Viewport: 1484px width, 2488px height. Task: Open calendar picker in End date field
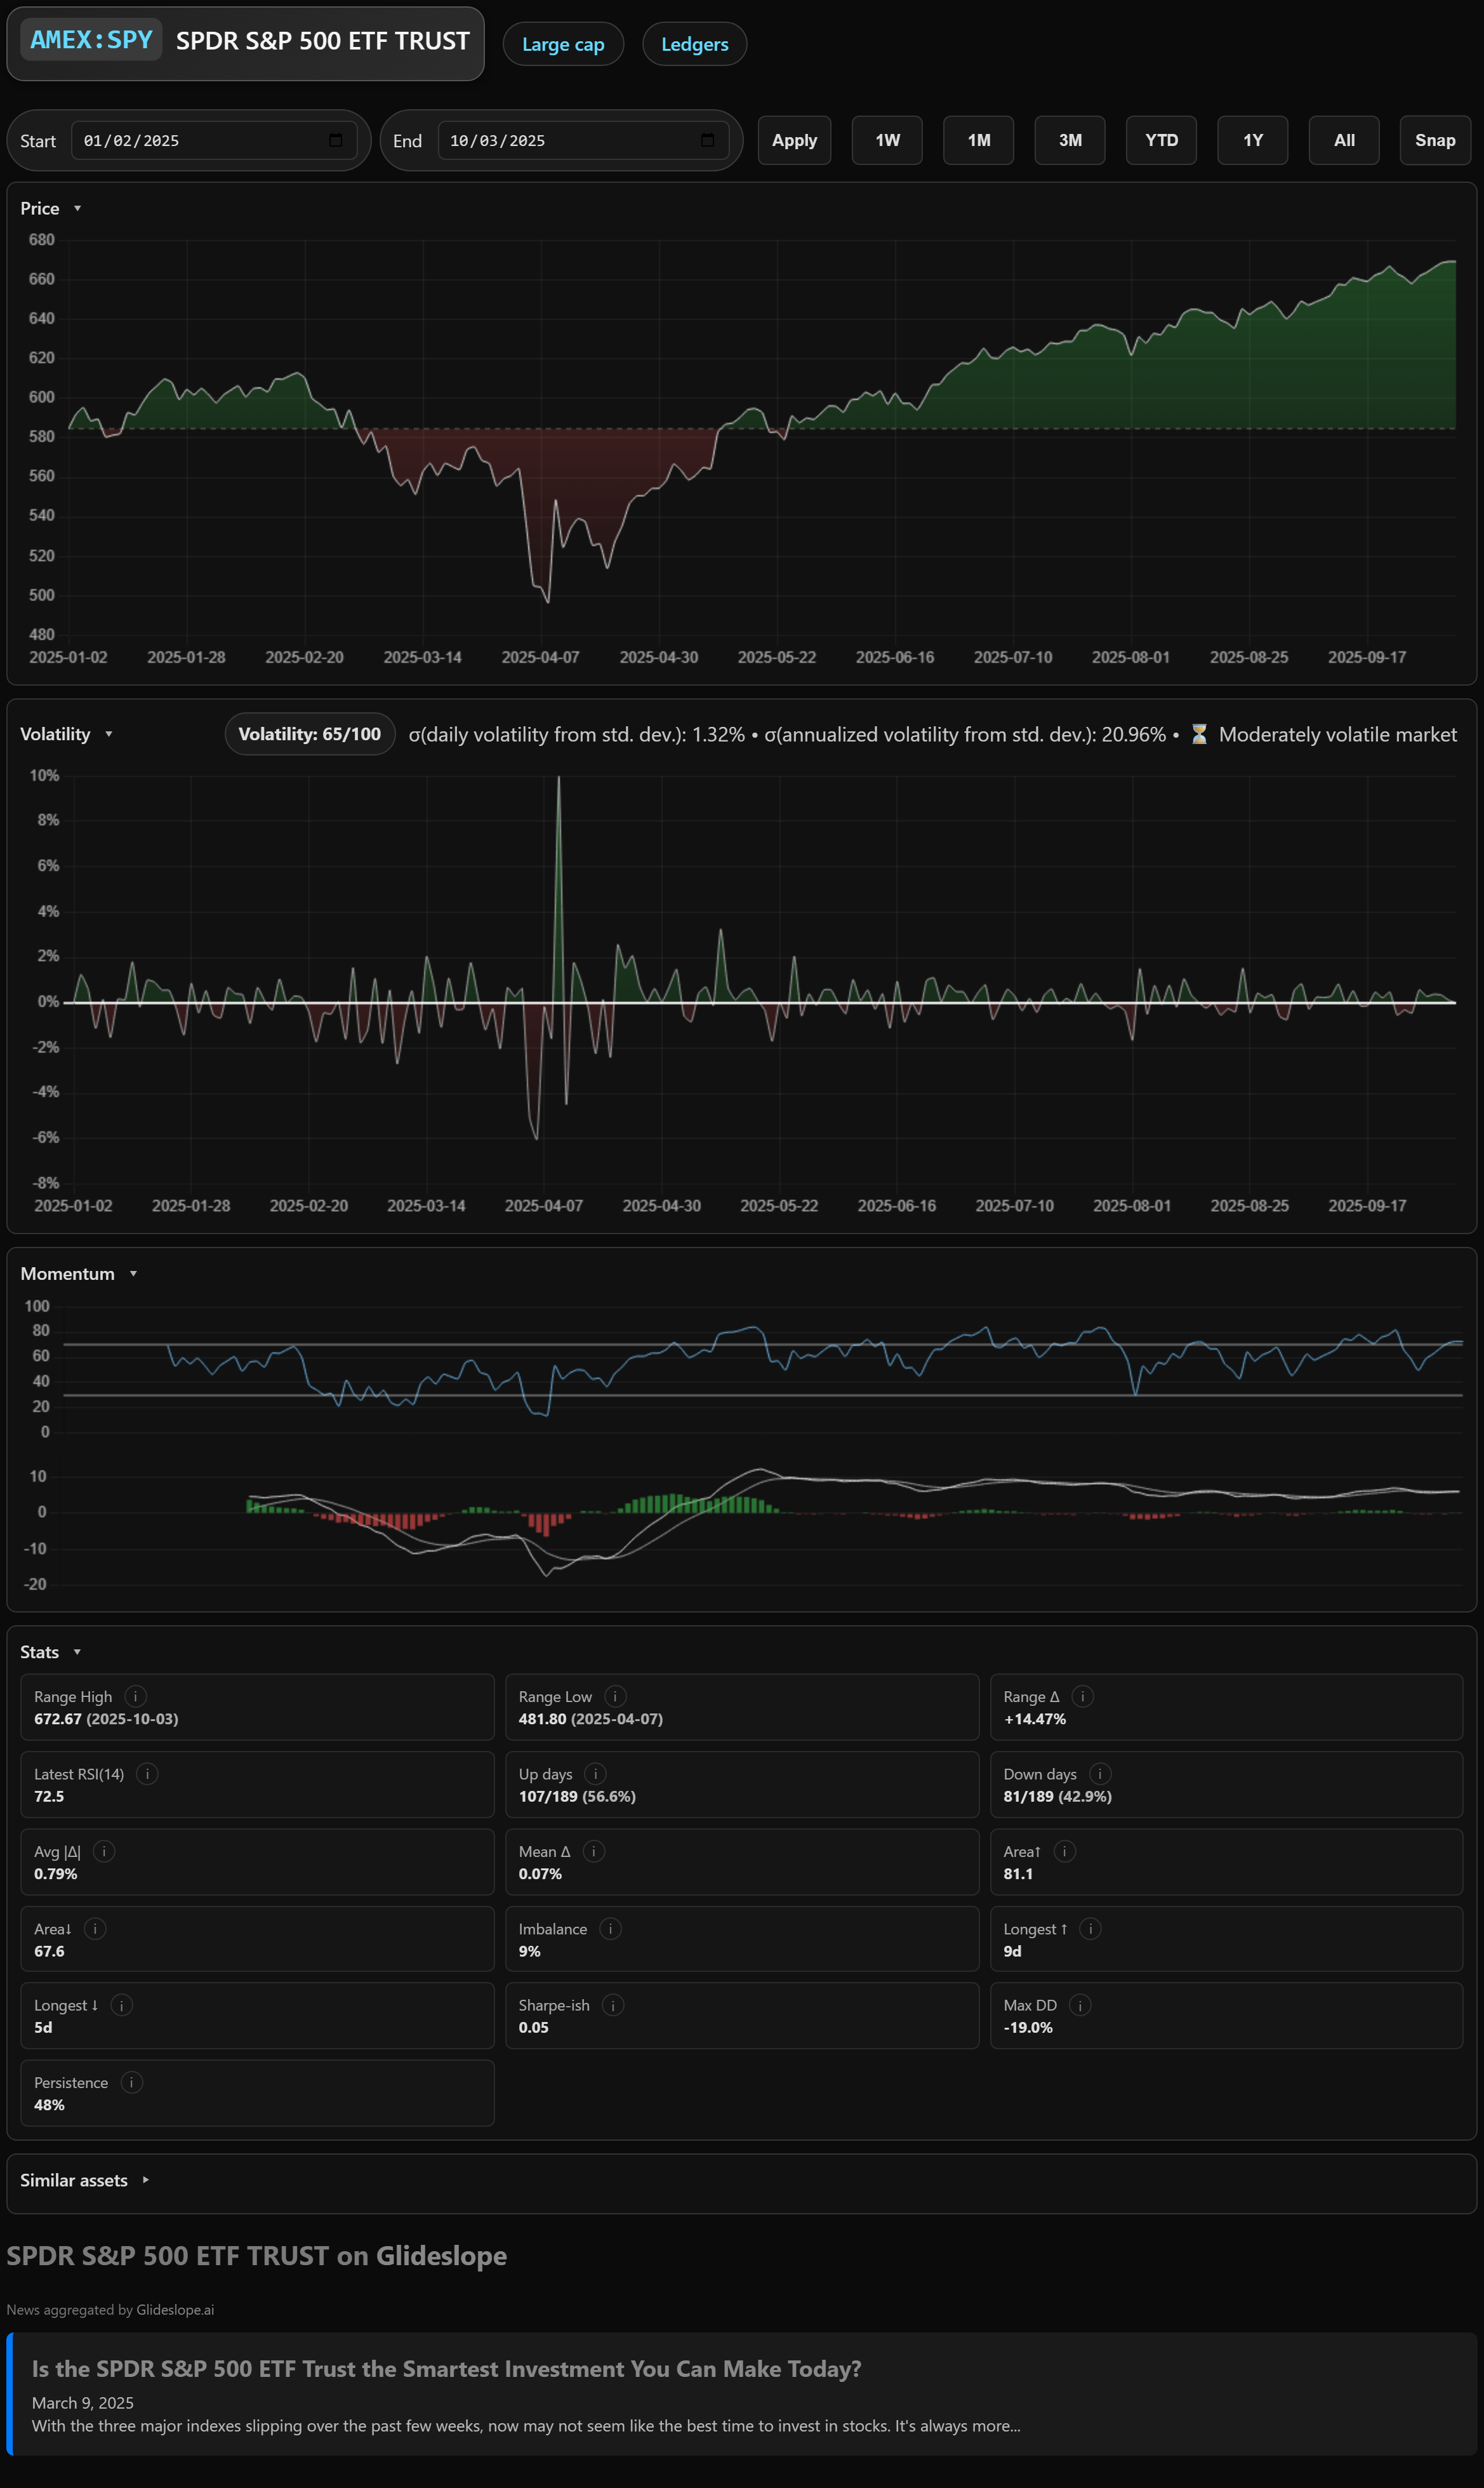[707, 140]
